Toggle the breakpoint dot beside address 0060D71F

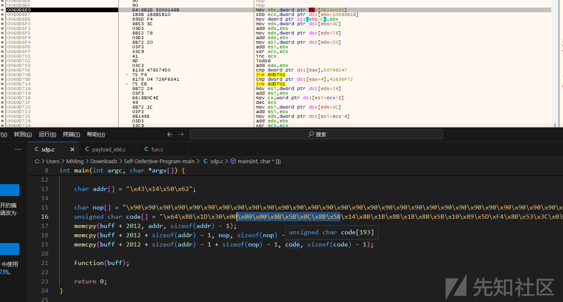3,102
